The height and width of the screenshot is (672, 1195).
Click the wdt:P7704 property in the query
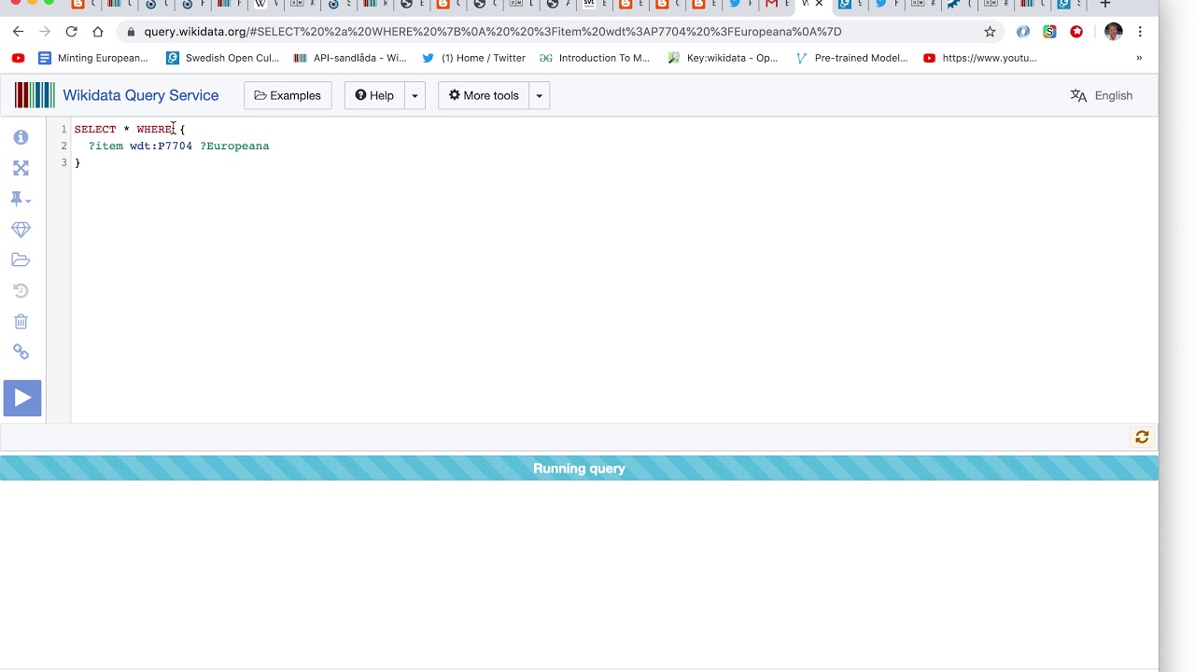pos(161,146)
